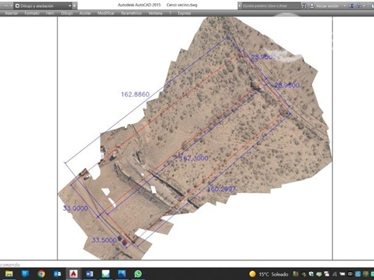Open the Dibujo y anotación workspace dropdown

pos(43,6)
